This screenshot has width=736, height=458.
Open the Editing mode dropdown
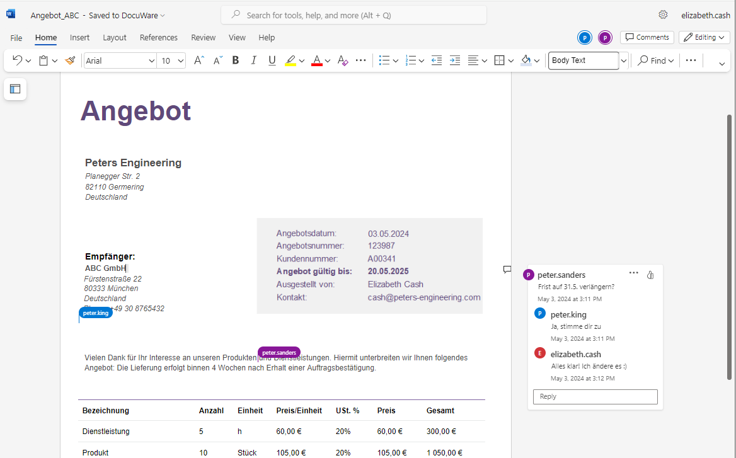coord(704,37)
